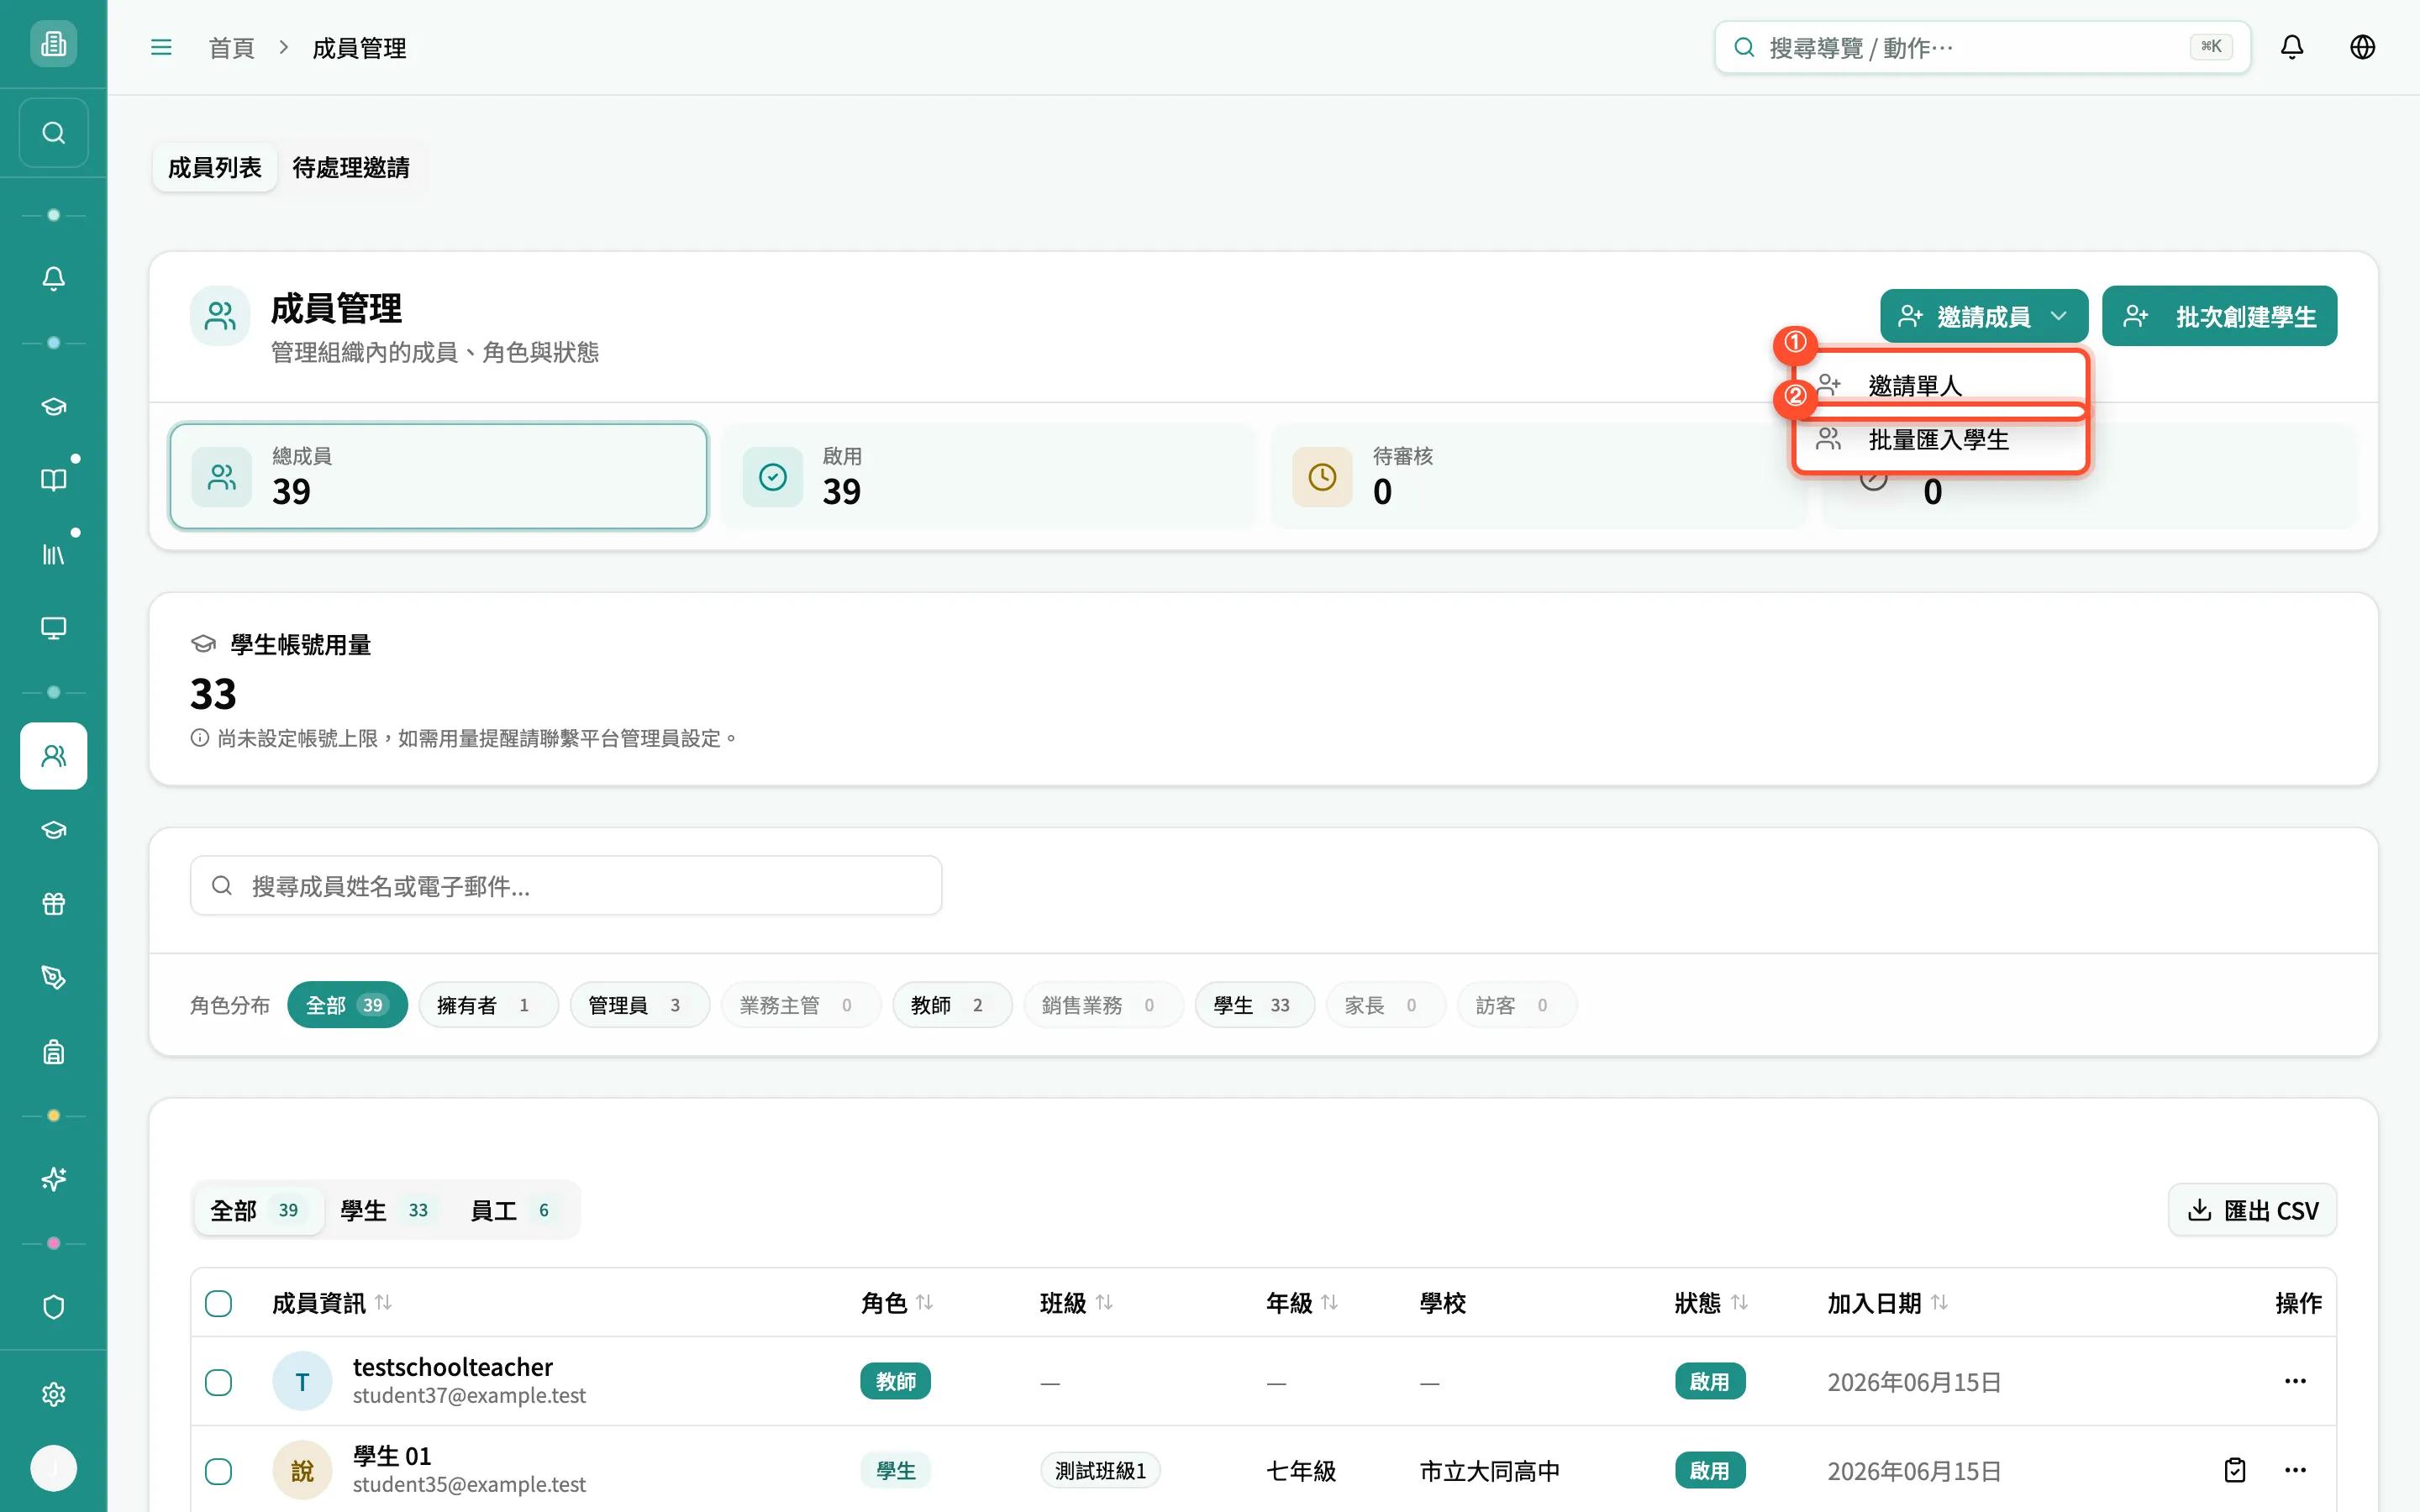Select the 學生 33 table tab
This screenshot has height=1512, width=2420.
[386, 1210]
